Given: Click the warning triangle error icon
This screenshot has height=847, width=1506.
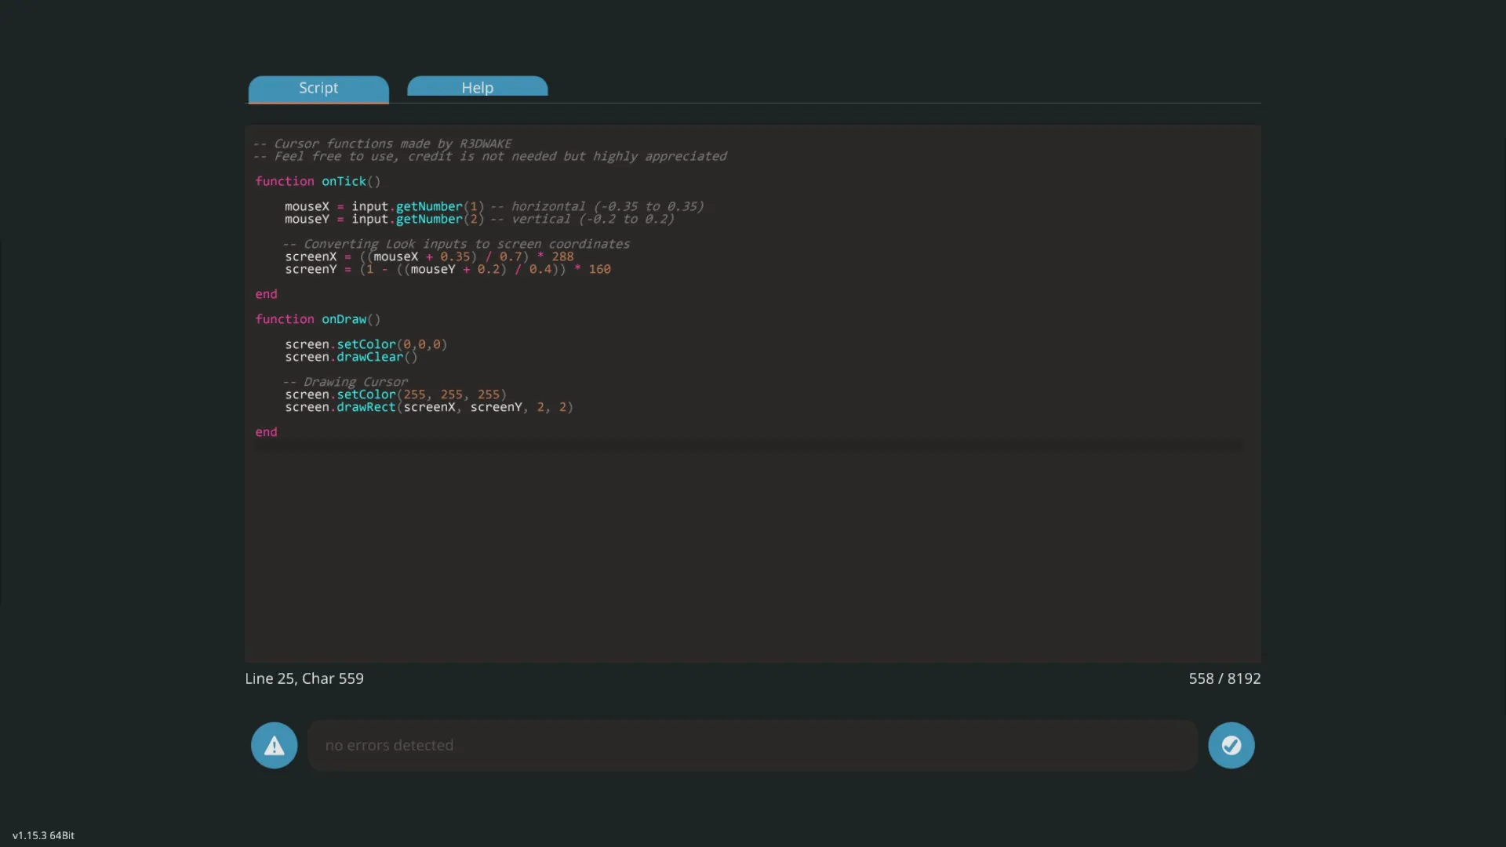Looking at the screenshot, I should tap(274, 745).
